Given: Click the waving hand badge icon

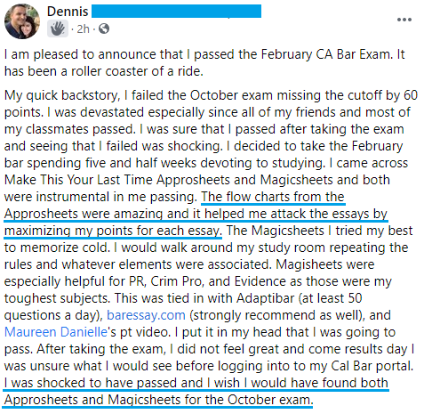Looking at the screenshot, I should [58, 28].
